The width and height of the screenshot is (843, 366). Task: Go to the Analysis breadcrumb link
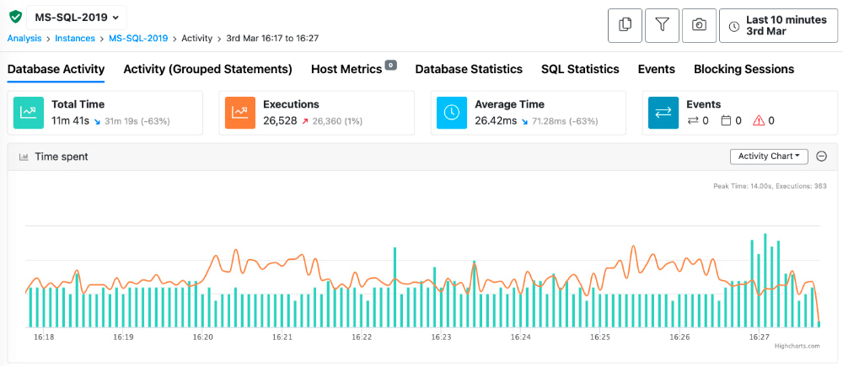[x=24, y=39]
